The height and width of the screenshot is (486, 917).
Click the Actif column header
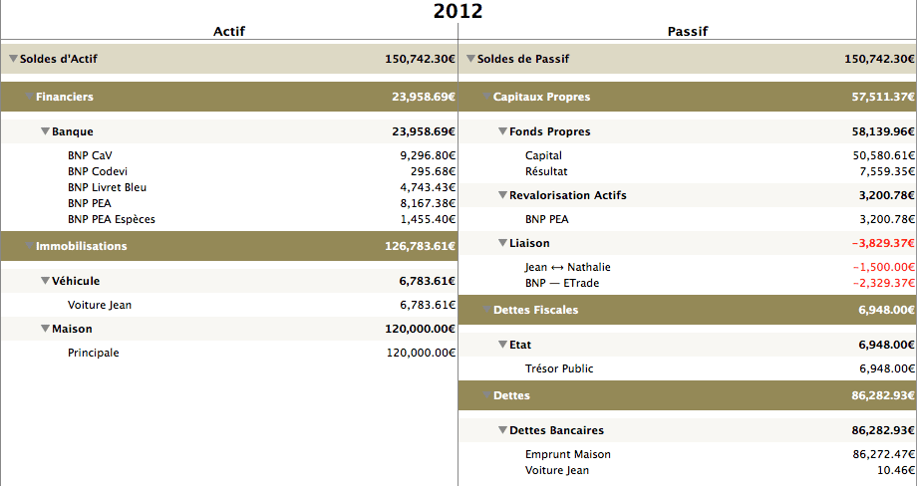click(229, 31)
